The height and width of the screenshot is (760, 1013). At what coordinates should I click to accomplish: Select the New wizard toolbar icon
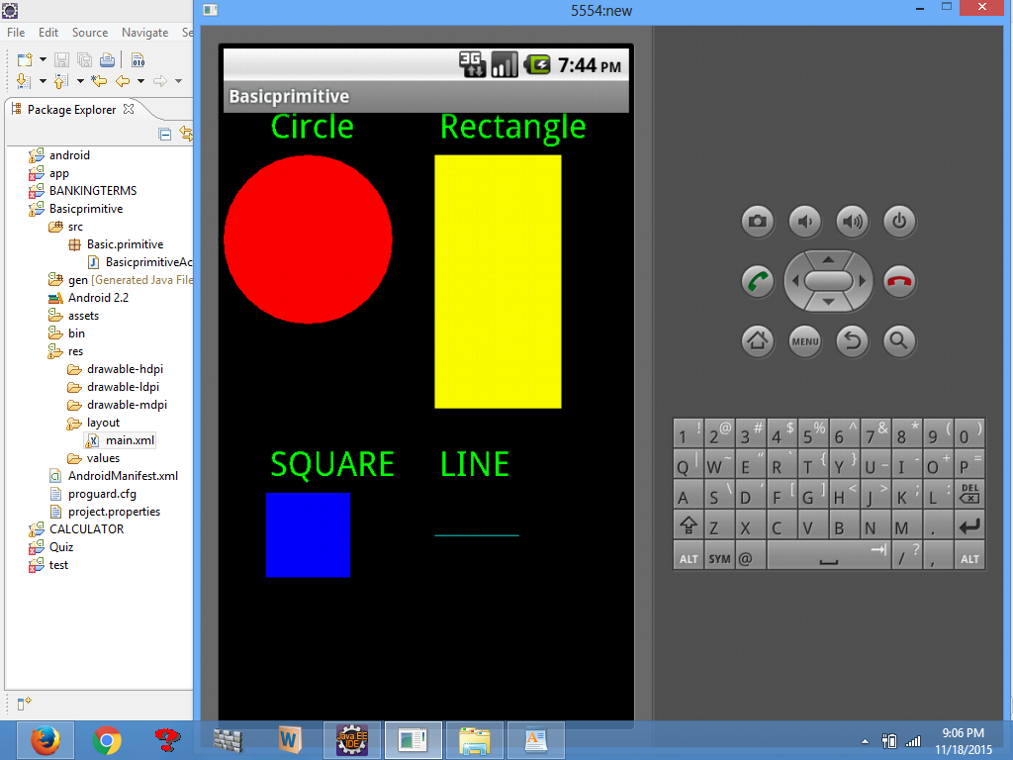click(23, 59)
